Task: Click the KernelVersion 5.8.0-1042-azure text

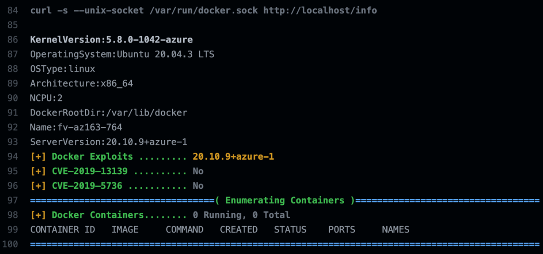Action: 111,40
